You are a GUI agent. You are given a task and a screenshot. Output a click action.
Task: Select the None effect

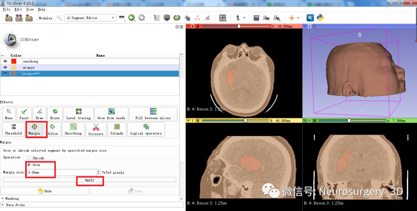(x=9, y=114)
